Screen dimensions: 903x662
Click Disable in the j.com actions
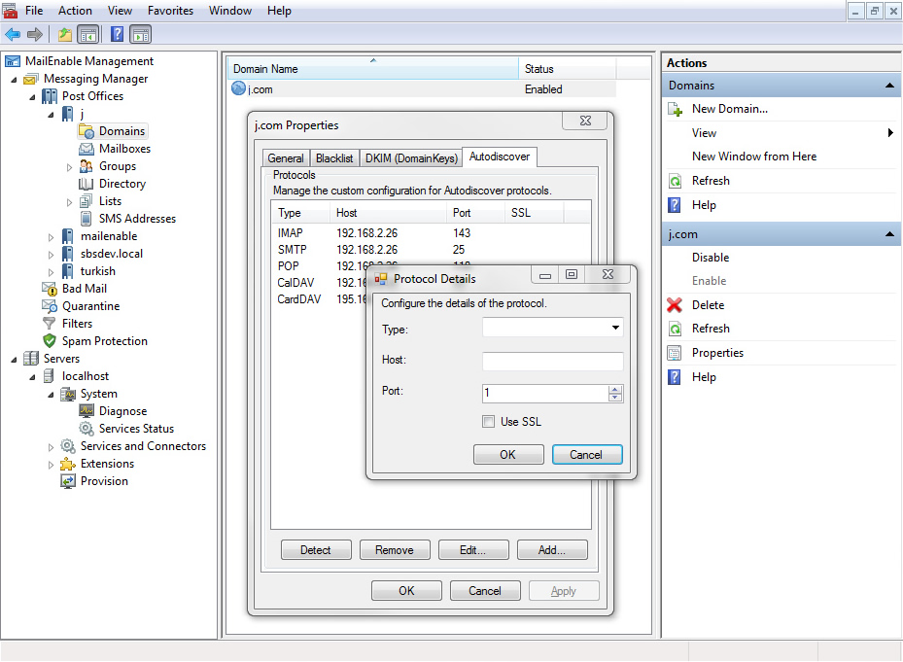coord(711,258)
